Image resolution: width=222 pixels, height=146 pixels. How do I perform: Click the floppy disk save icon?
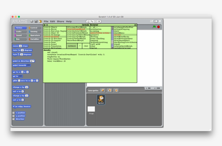pos(36,22)
